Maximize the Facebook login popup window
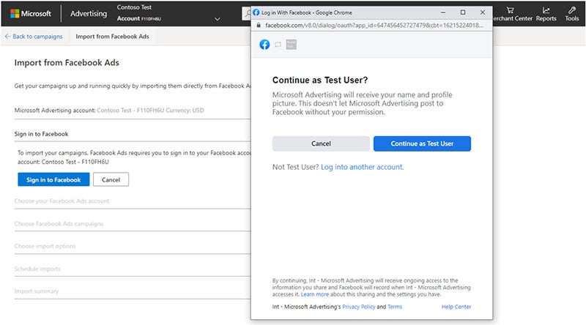Screen dimensions: 586x325 [463, 12]
